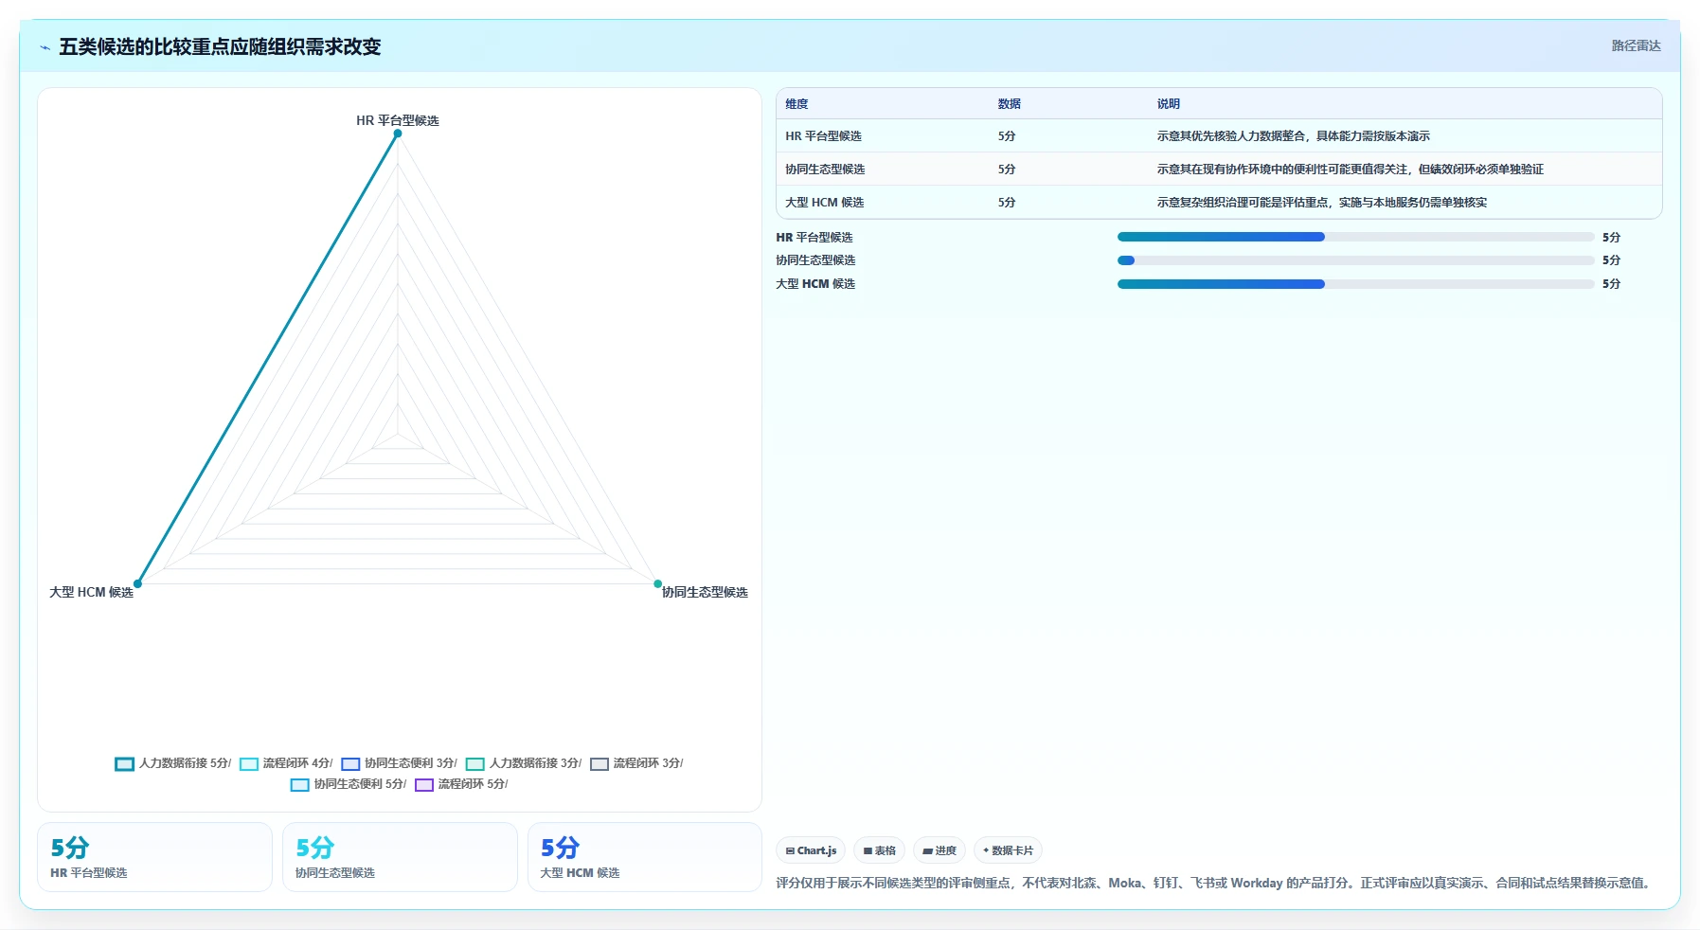The height and width of the screenshot is (930, 1700).
Task: Click the Chart.js chip
Action: coord(812,850)
